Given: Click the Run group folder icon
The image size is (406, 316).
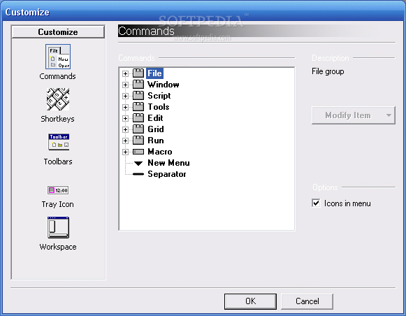Looking at the screenshot, I should click(138, 141).
